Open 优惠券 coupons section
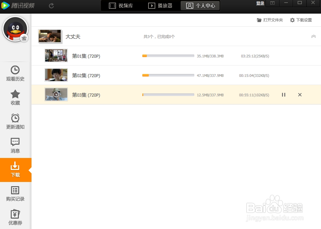The width and height of the screenshot is (321, 229). click(15, 217)
